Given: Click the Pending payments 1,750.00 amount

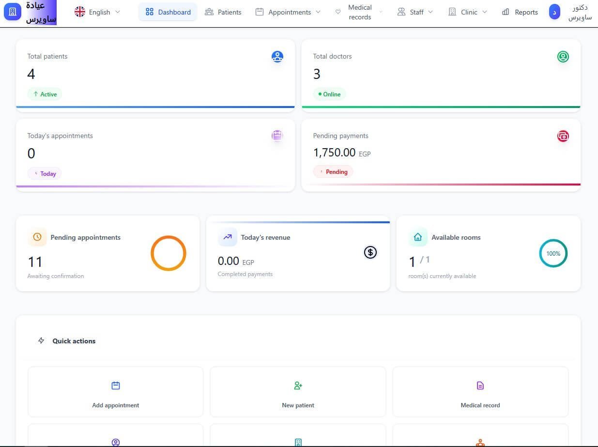Looking at the screenshot, I should tap(335, 153).
